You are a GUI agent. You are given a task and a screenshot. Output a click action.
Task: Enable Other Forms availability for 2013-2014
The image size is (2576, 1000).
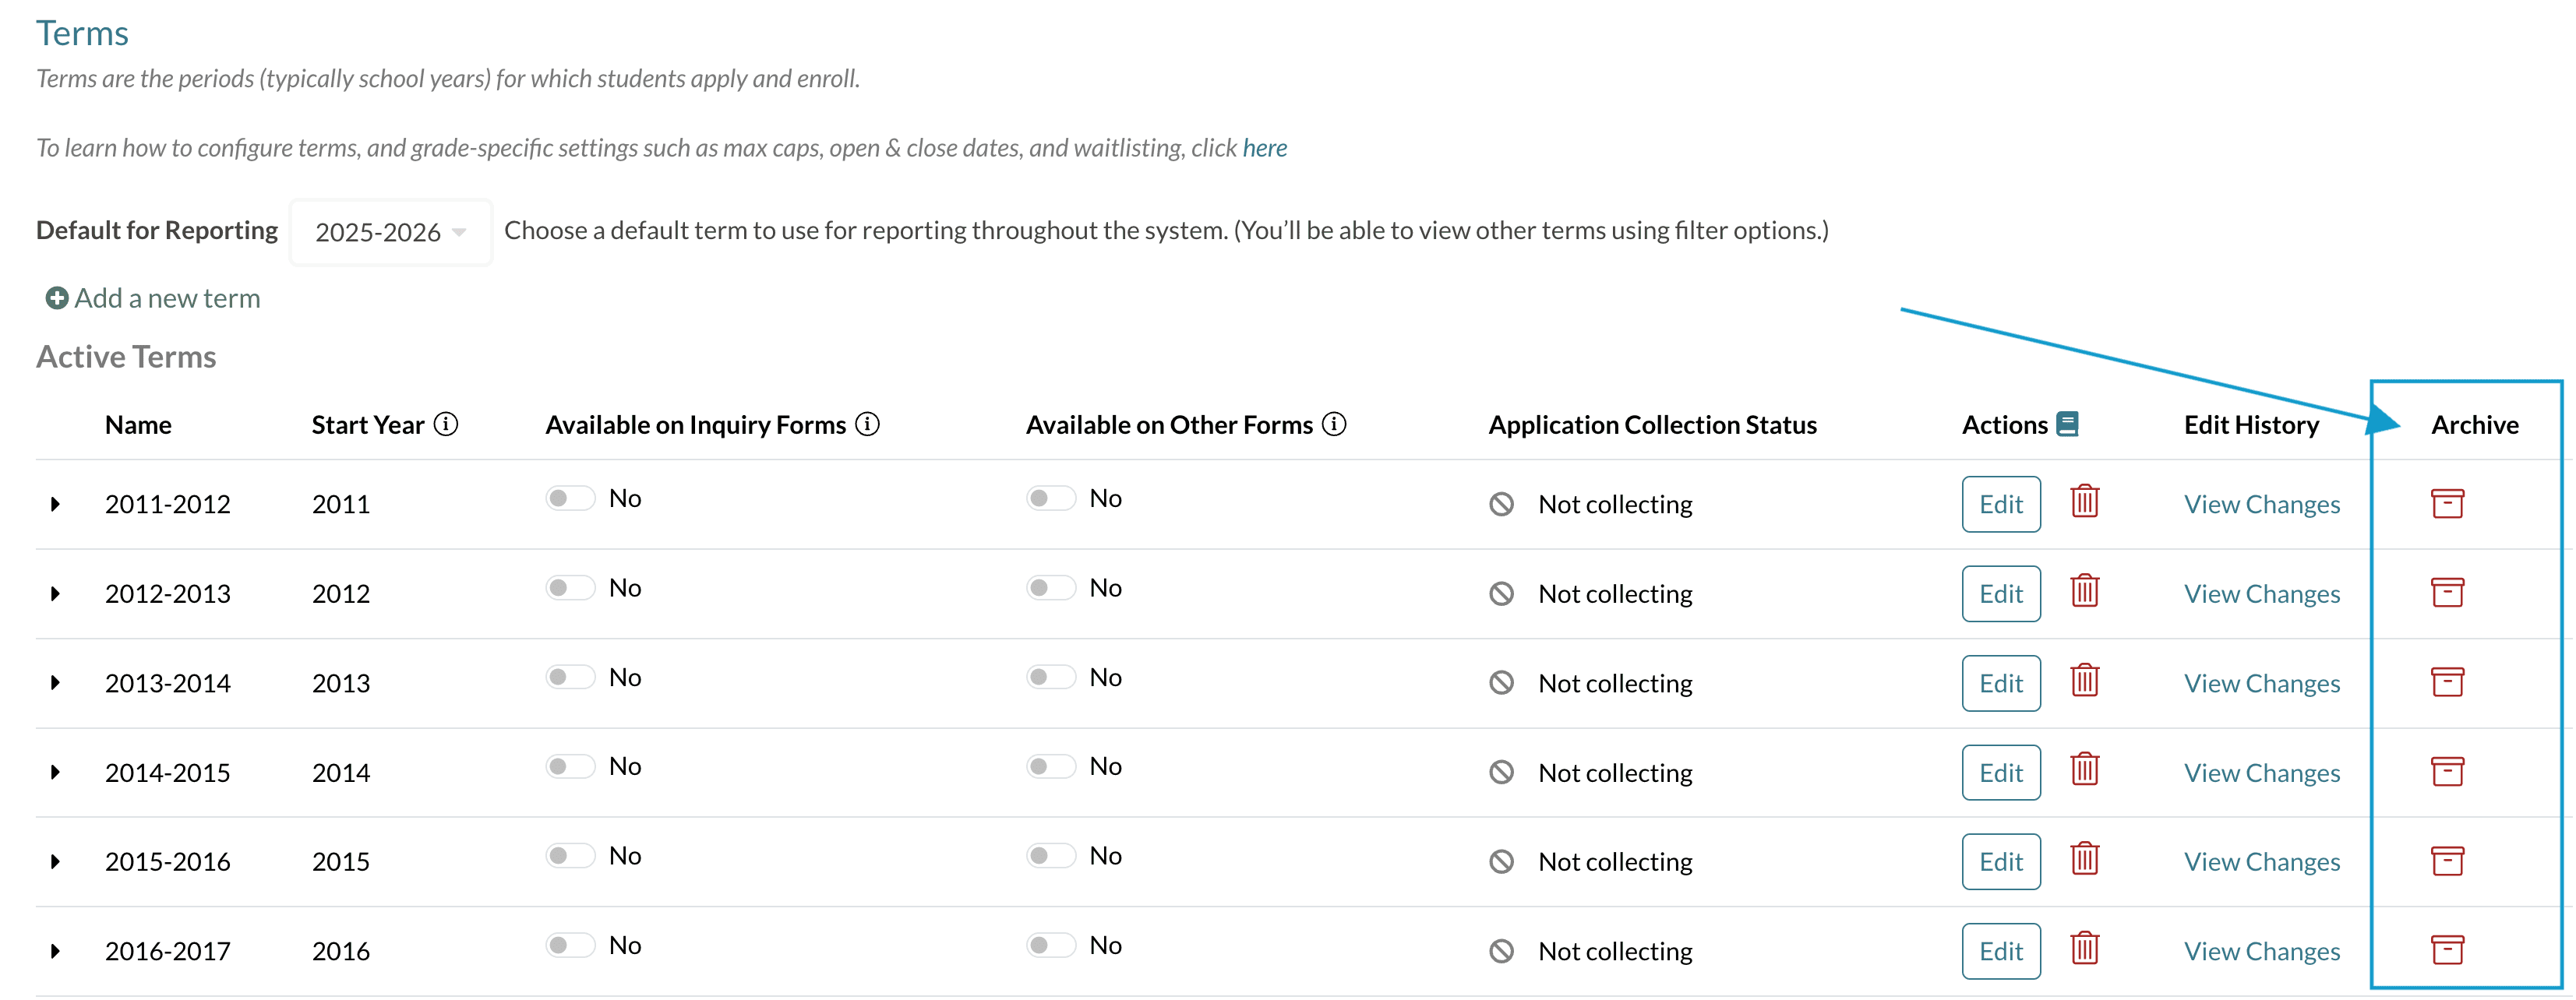[1051, 677]
